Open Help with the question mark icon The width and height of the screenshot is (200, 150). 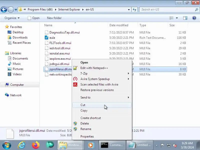pyautogui.click(x=194, y=18)
